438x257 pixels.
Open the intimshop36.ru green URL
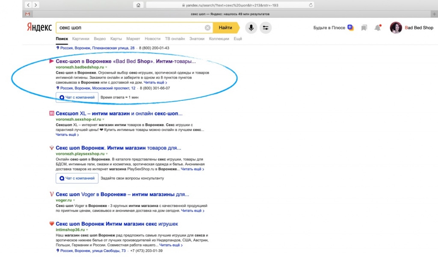70,230
